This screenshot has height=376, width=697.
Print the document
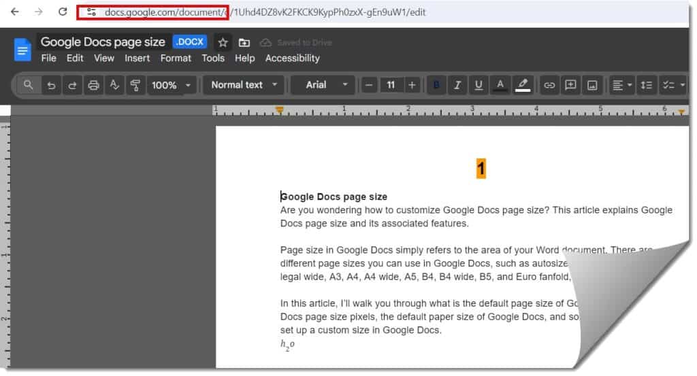(x=93, y=85)
